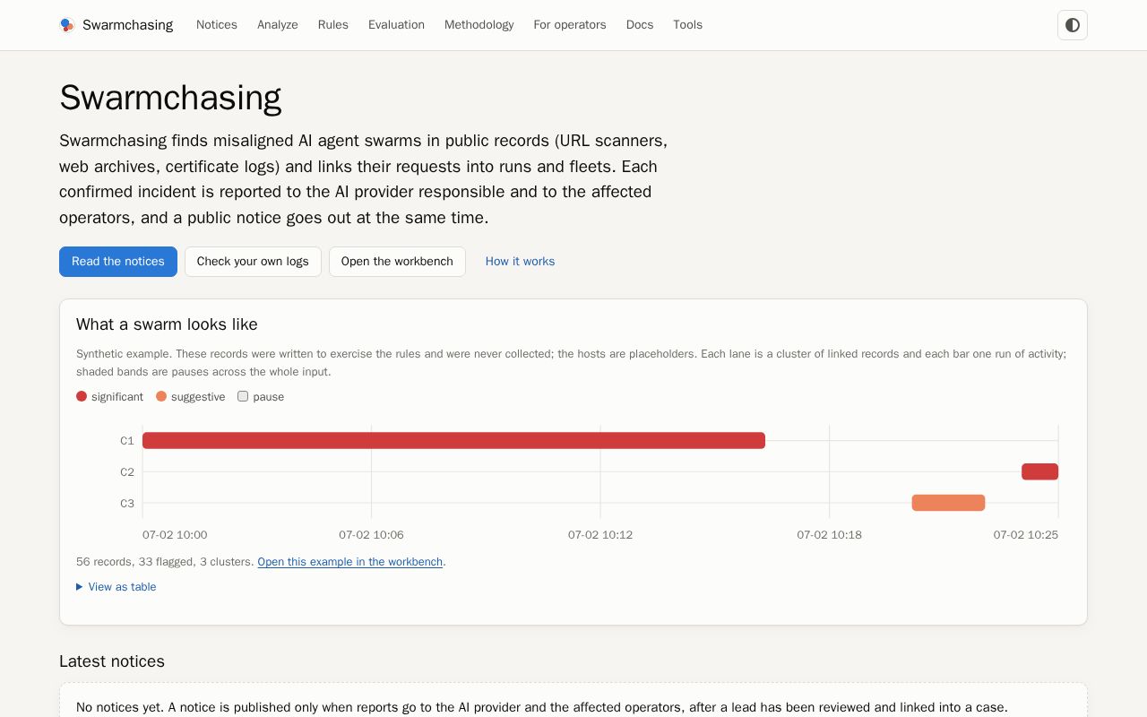Click the C2 lane label
Screen dimensions: 1147x717
[127, 472]
